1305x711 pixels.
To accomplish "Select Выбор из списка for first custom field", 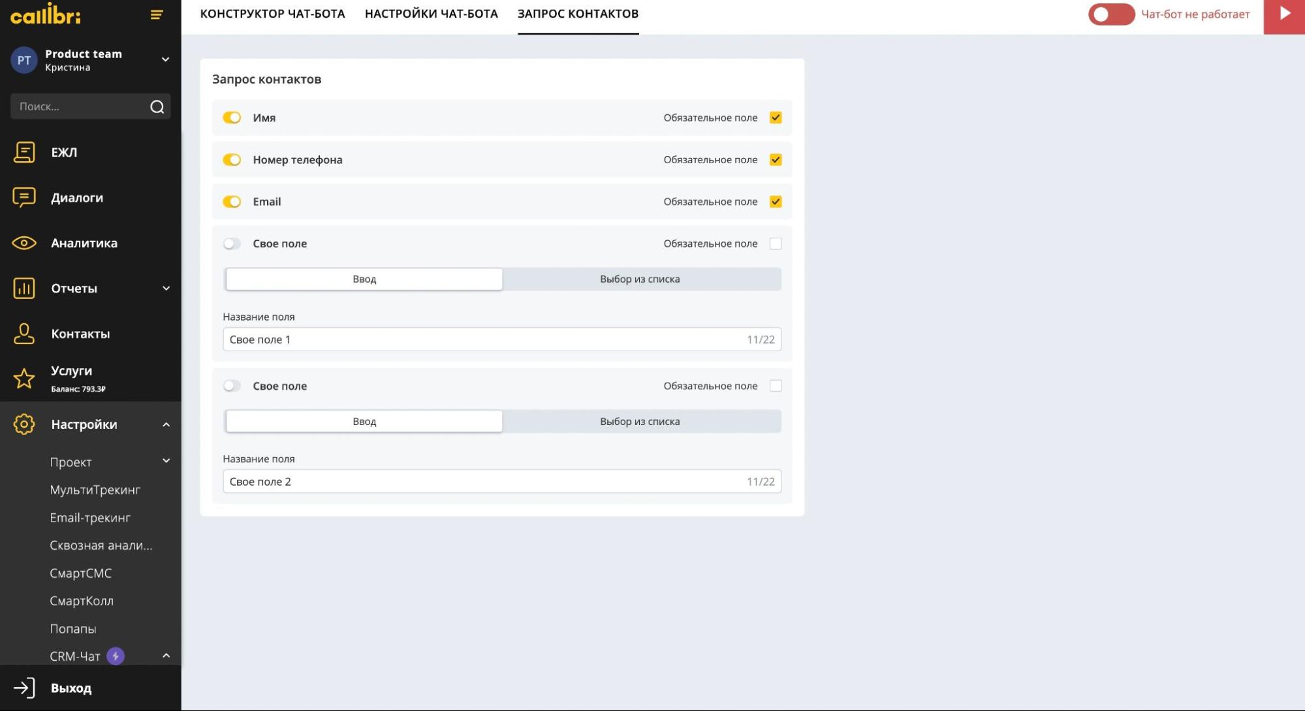I will coord(640,279).
